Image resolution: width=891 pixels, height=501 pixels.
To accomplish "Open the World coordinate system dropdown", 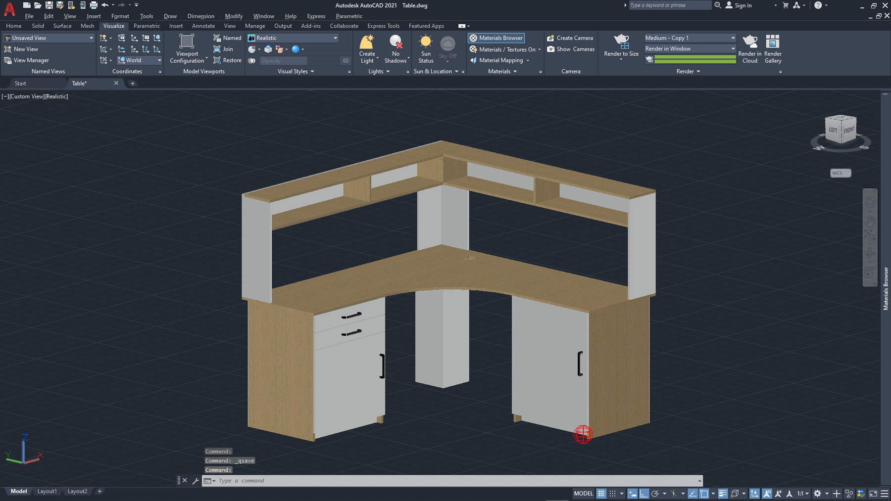I will pyautogui.click(x=158, y=60).
